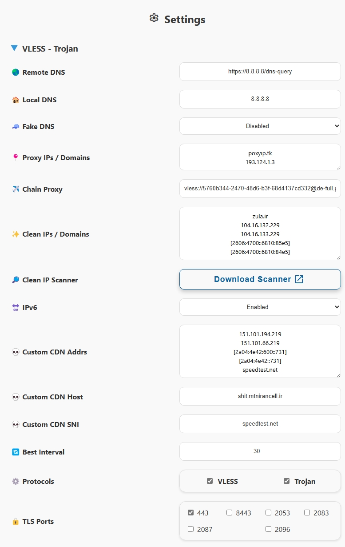Click the Custom CDN Addrs text area
The image size is (345, 547).
260,351
